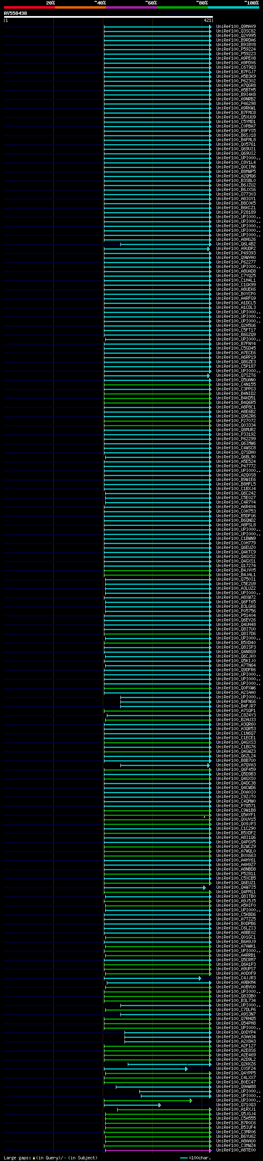Select the UniRef100_C4JJR3 label
Screen dimensions: 263x1161
click(236, 978)
